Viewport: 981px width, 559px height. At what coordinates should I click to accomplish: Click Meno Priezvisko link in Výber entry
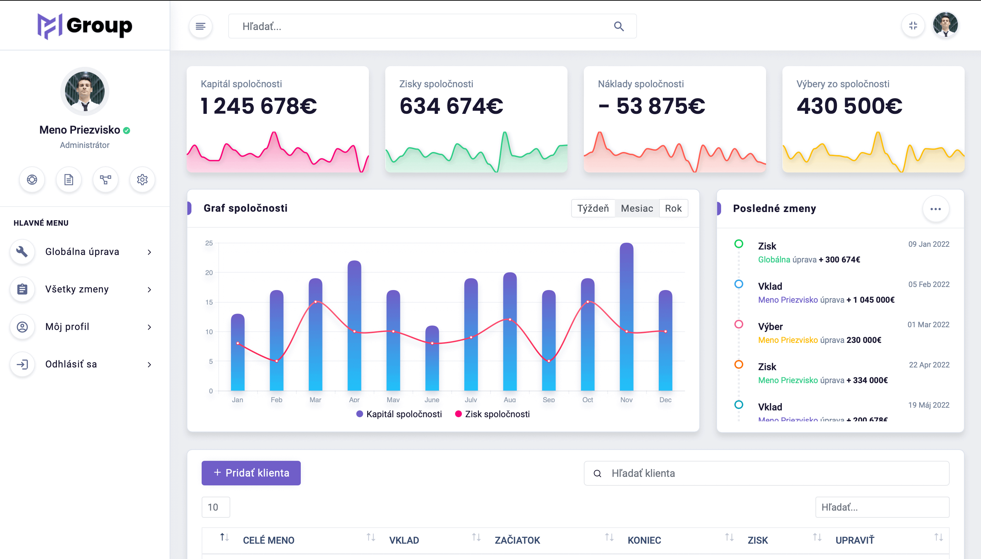(788, 340)
